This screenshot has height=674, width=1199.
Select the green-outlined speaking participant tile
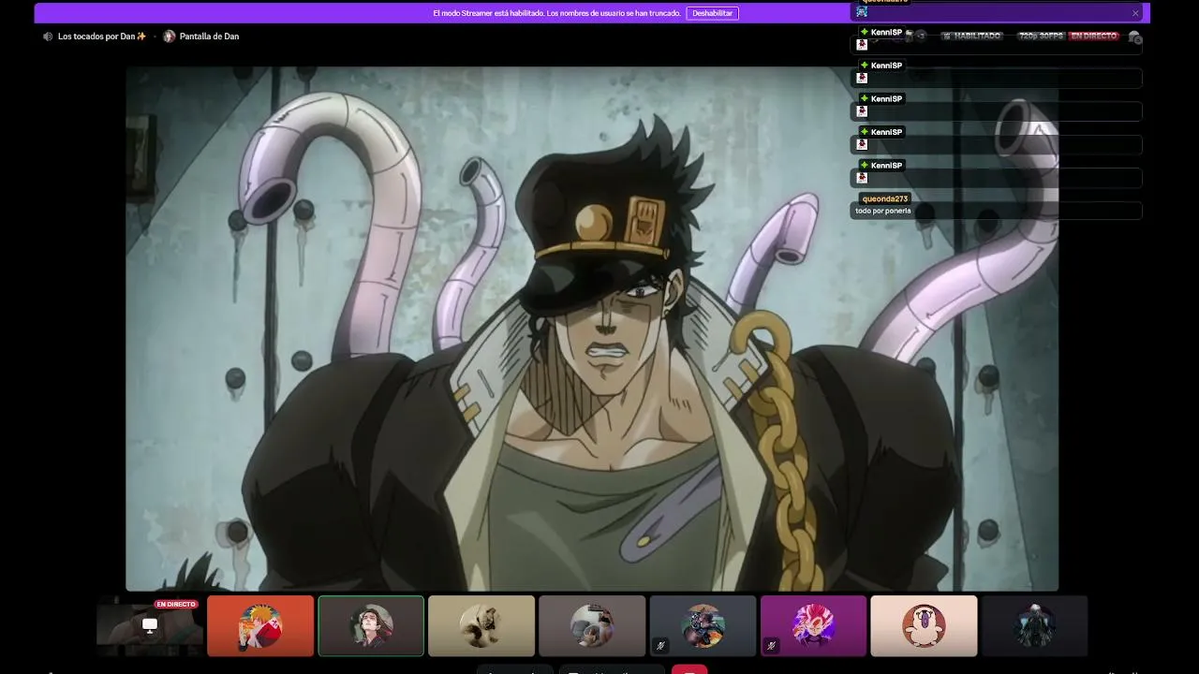click(x=371, y=625)
